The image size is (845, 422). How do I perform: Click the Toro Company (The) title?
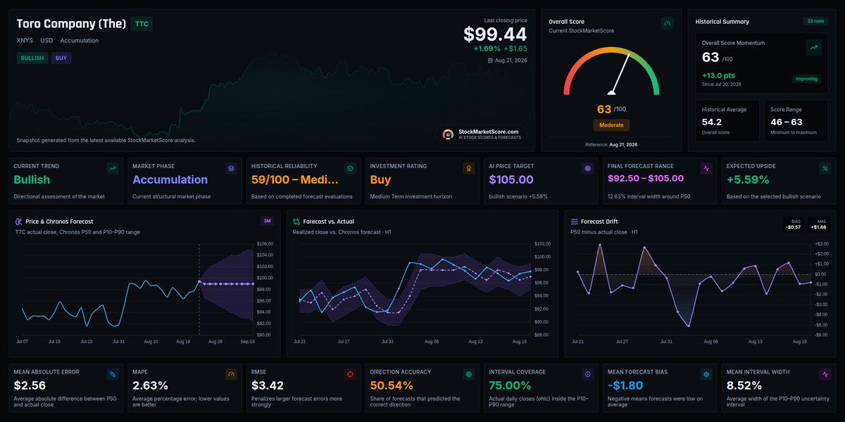[71, 24]
